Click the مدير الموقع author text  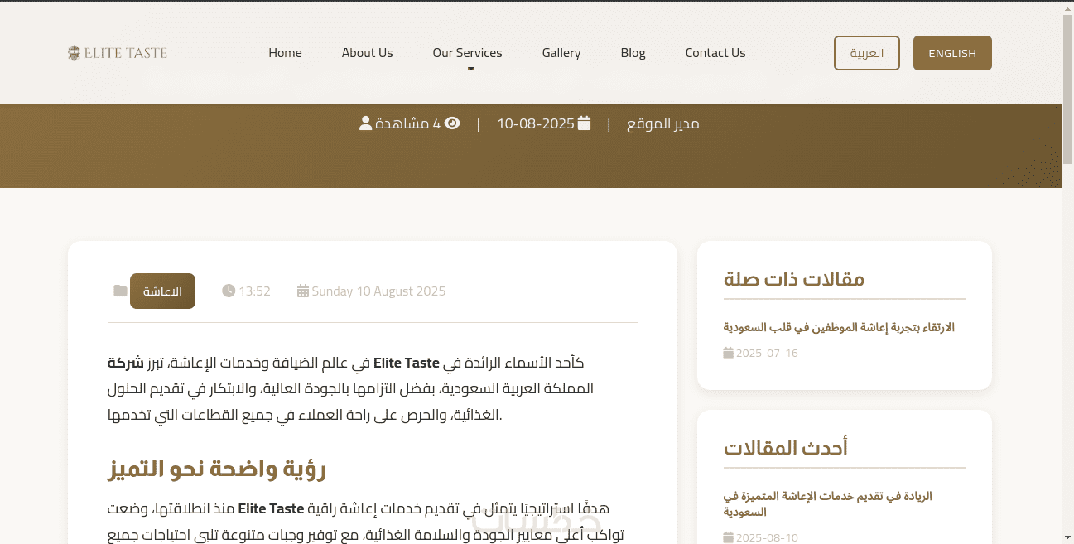(x=663, y=123)
